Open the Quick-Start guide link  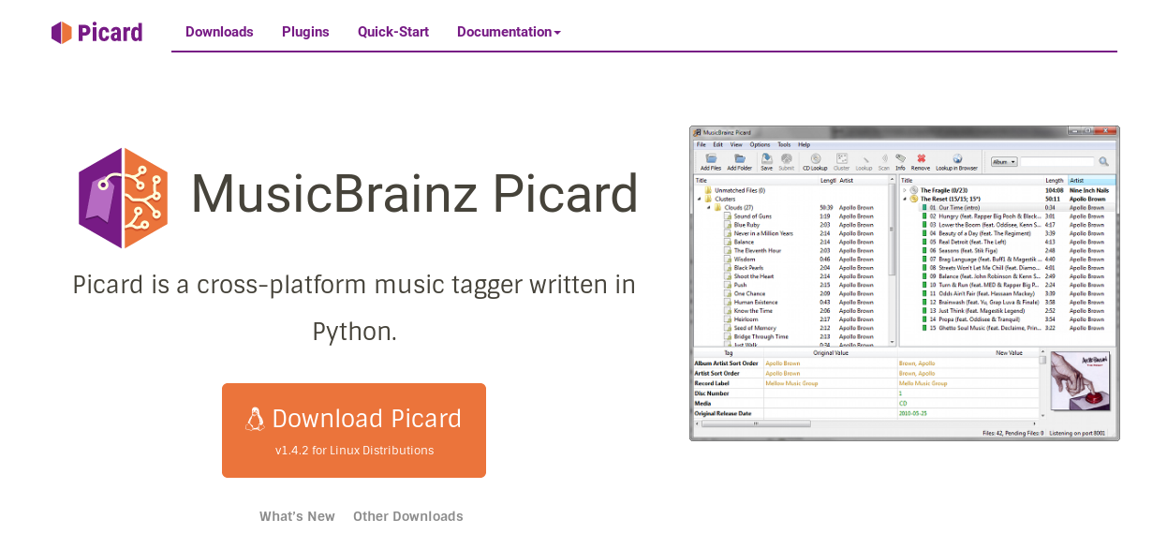[393, 32]
